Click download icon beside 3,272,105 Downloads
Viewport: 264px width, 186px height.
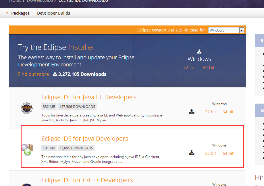point(55,74)
